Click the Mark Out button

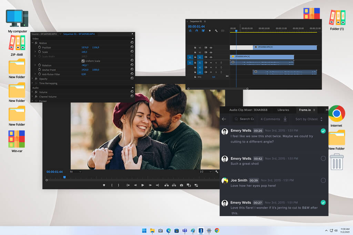click(119, 185)
